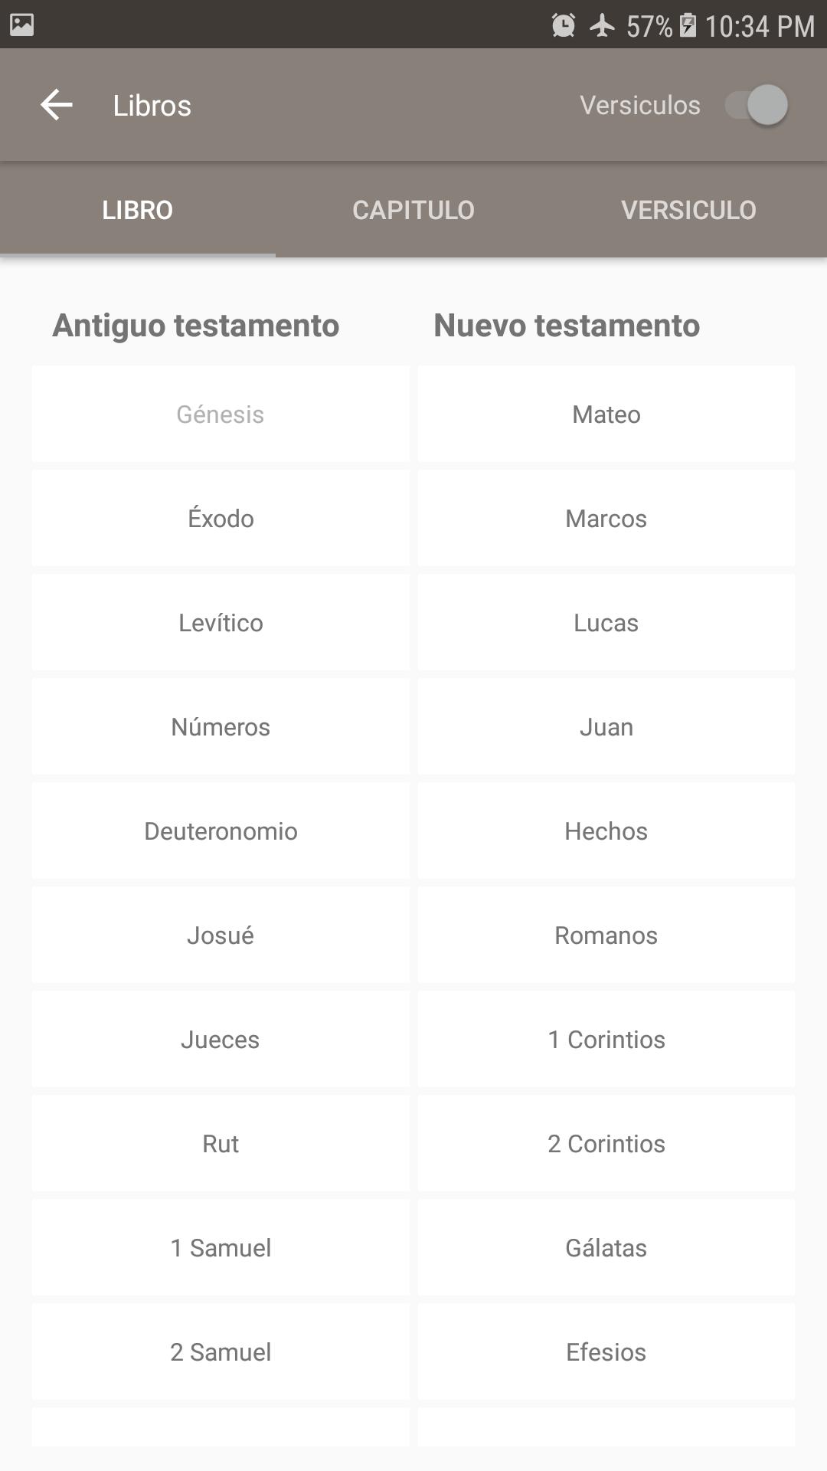This screenshot has width=827, height=1471.
Task: Open the Éxodo book
Action: pos(221,518)
